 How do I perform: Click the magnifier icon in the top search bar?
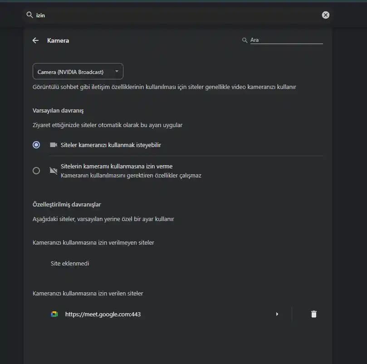30,15
